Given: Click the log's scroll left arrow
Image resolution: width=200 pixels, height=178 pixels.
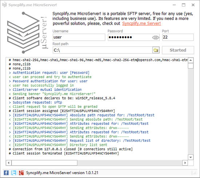Looking at the screenshot, I should pyautogui.click(x=9, y=163).
